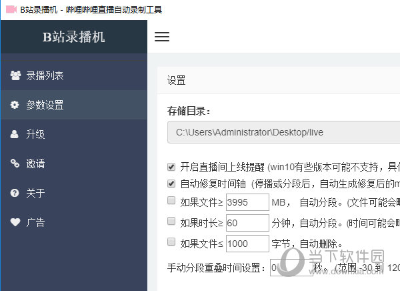Select 参数设置 in the sidebar

pyautogui.click(x=74, y=105)
